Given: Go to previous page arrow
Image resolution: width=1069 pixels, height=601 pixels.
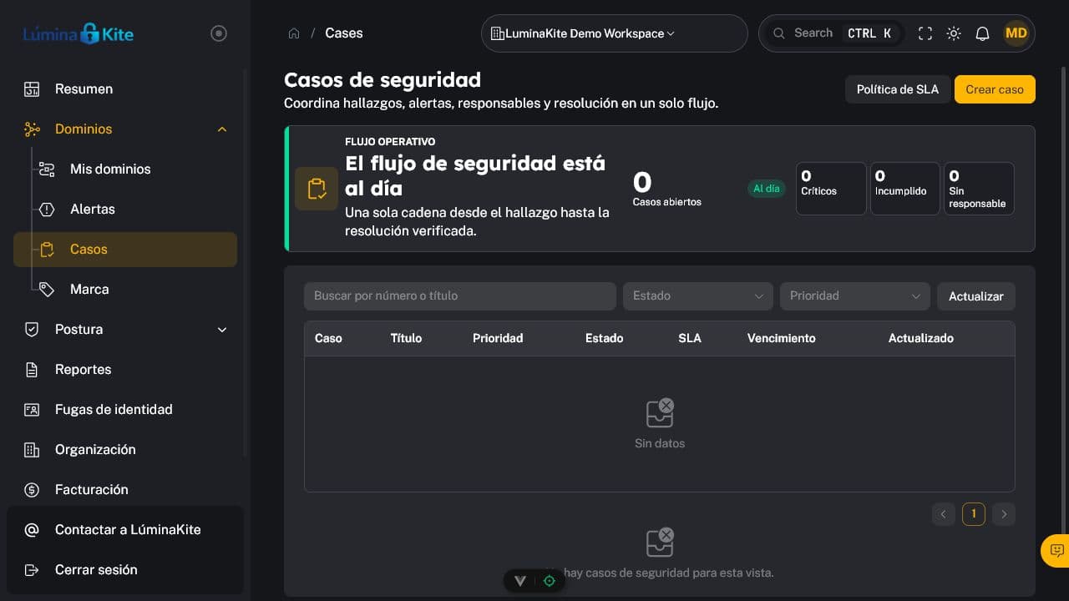Looking at the screenshot, I should click(x=943, y=514).
